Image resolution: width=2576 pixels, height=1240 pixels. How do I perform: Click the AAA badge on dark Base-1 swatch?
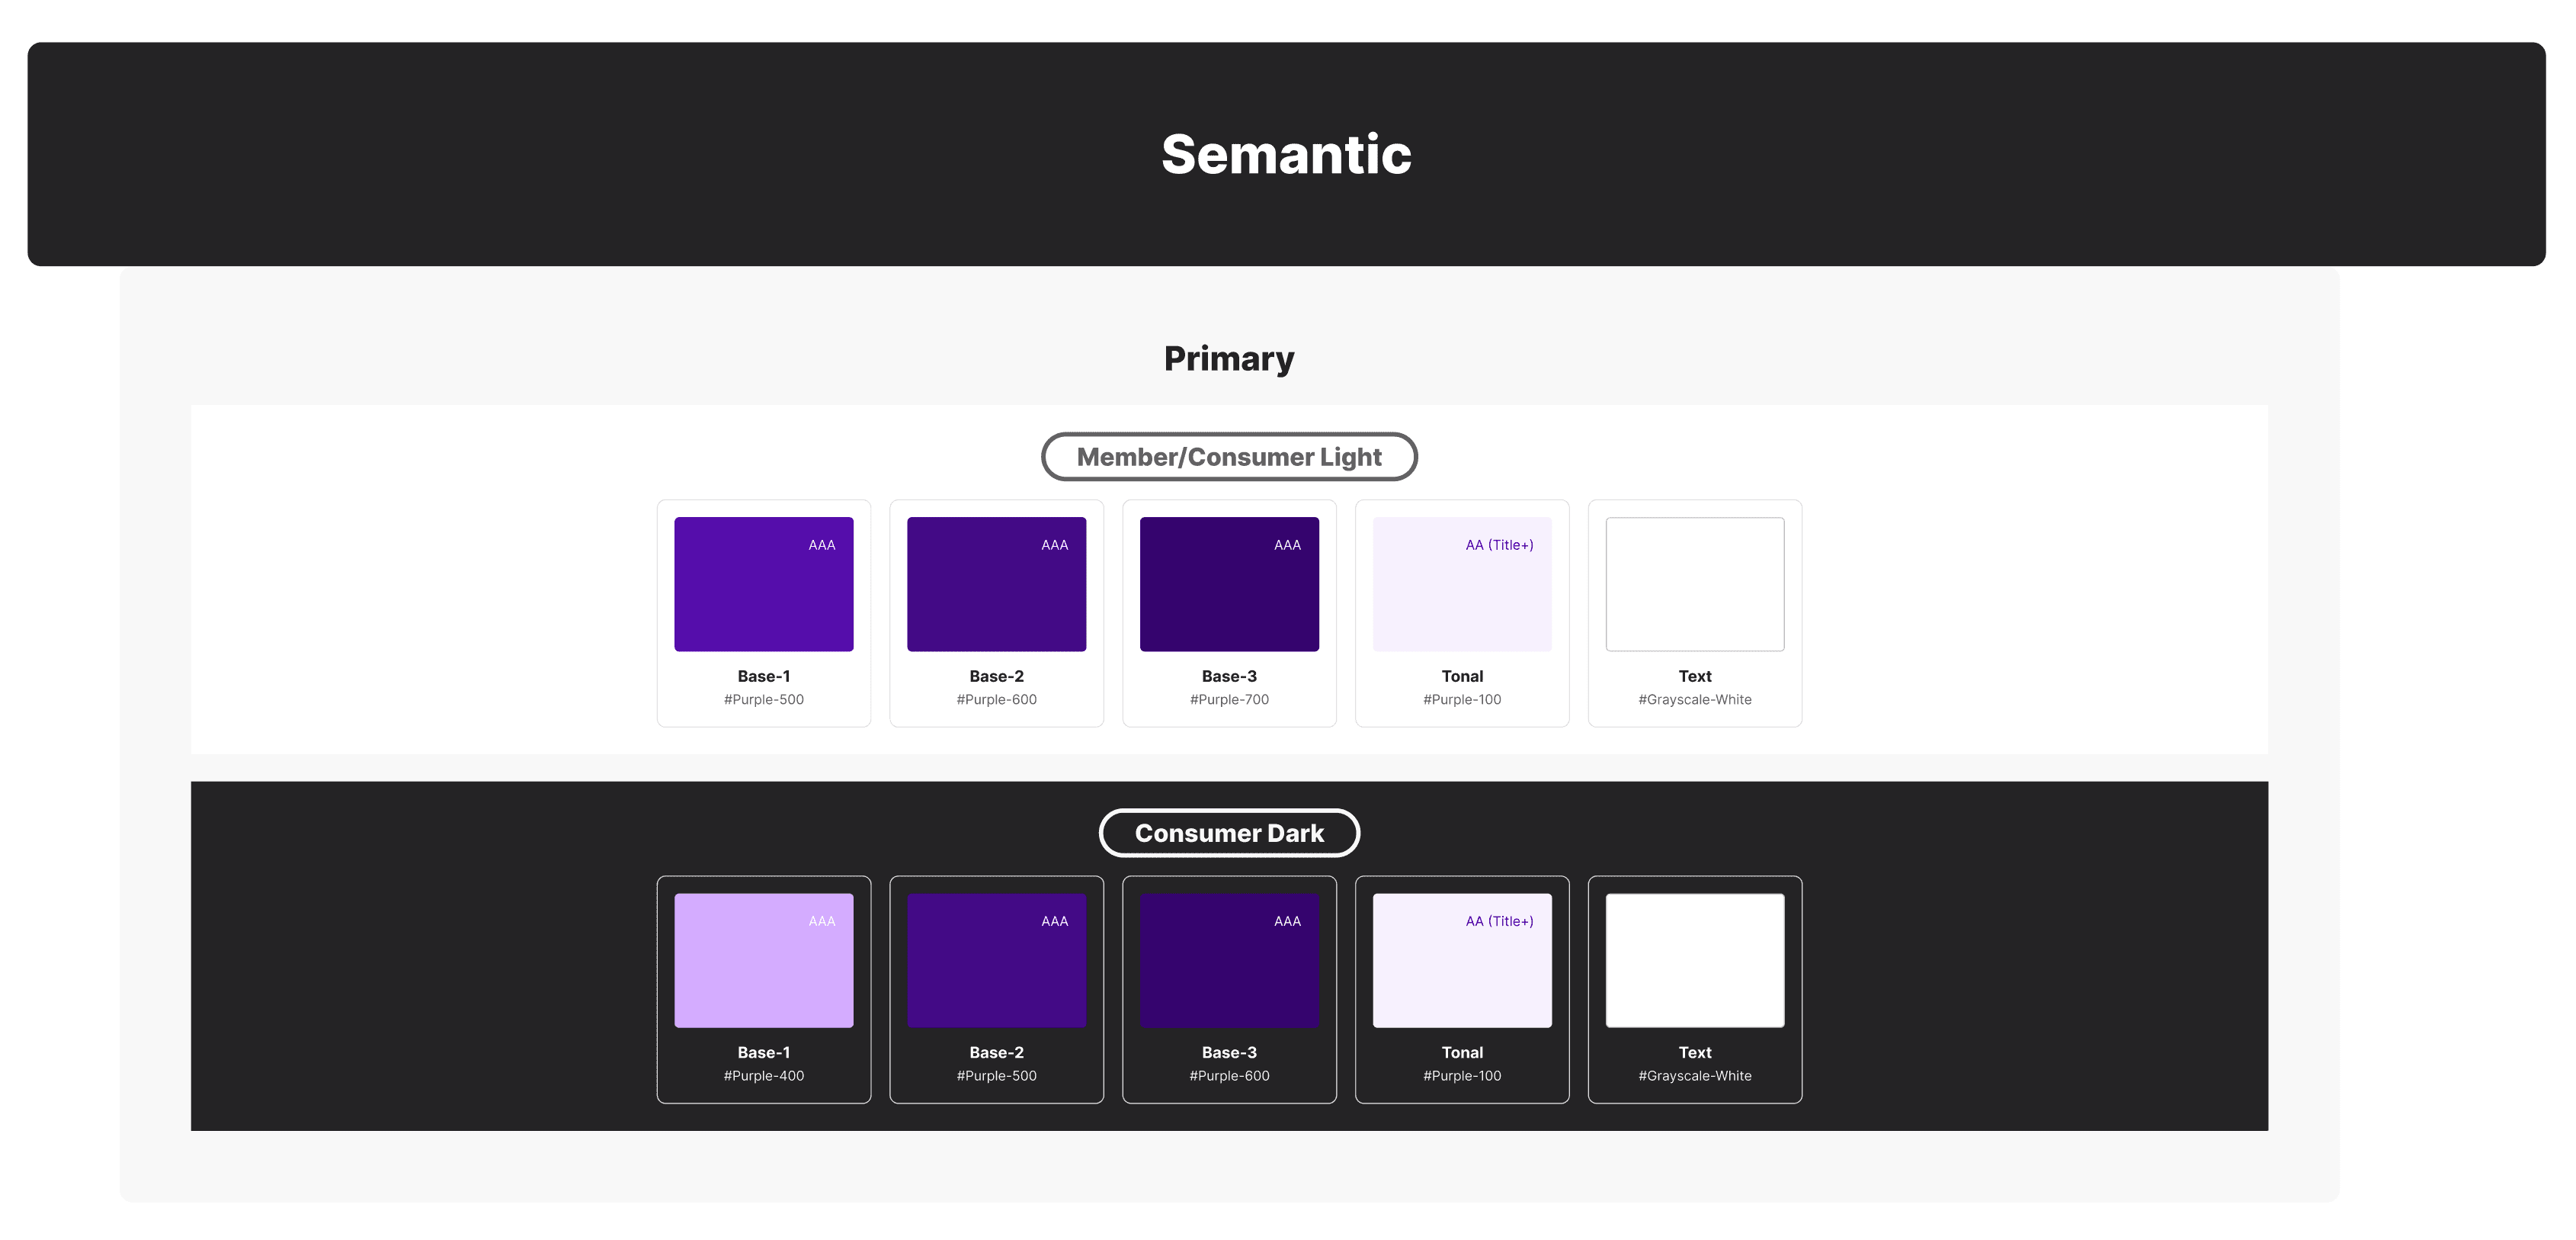821,920
